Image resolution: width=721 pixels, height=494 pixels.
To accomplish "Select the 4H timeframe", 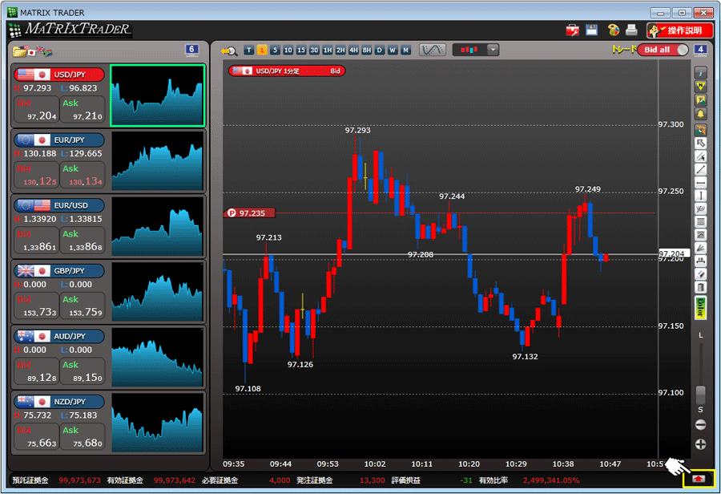I will pyautogui.click(x=353, y=51).
